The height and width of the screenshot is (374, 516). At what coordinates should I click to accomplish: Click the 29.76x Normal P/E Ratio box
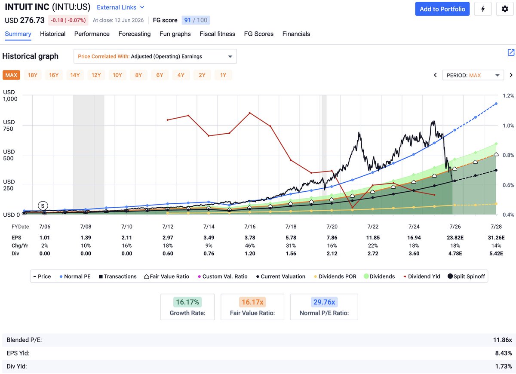coord(324,307)
